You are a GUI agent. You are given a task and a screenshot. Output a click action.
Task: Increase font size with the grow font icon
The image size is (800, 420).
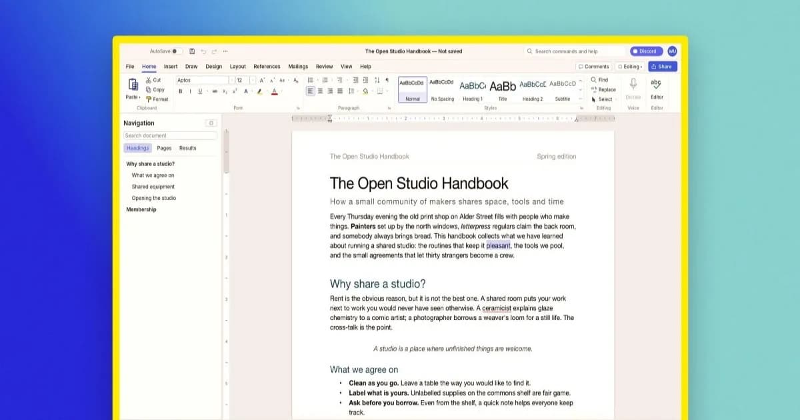[262, 80]
